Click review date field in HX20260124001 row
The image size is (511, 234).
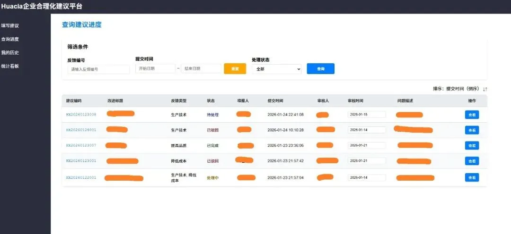click(x=367, y=130)
